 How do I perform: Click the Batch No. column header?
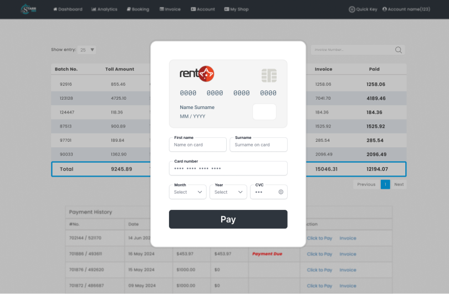66,69
